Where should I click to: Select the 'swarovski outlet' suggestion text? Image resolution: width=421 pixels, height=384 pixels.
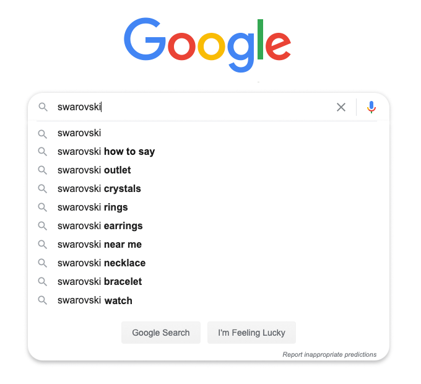(x=94, y=170)
